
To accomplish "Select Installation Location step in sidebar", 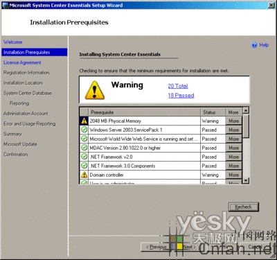I will pos(23,83).
